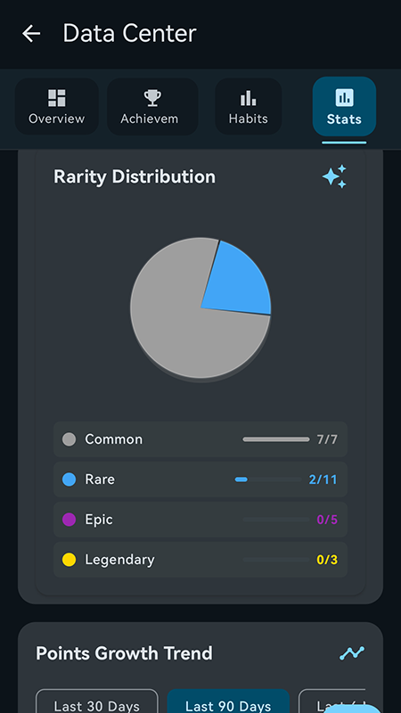Tap the sparkle icon beside Rarity Distribution
This screenshot has height=713, width=401.
tap(335, 176)
